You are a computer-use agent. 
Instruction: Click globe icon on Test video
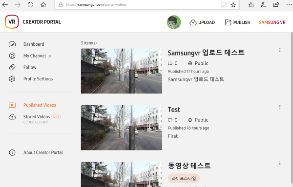tap(190, 120)
